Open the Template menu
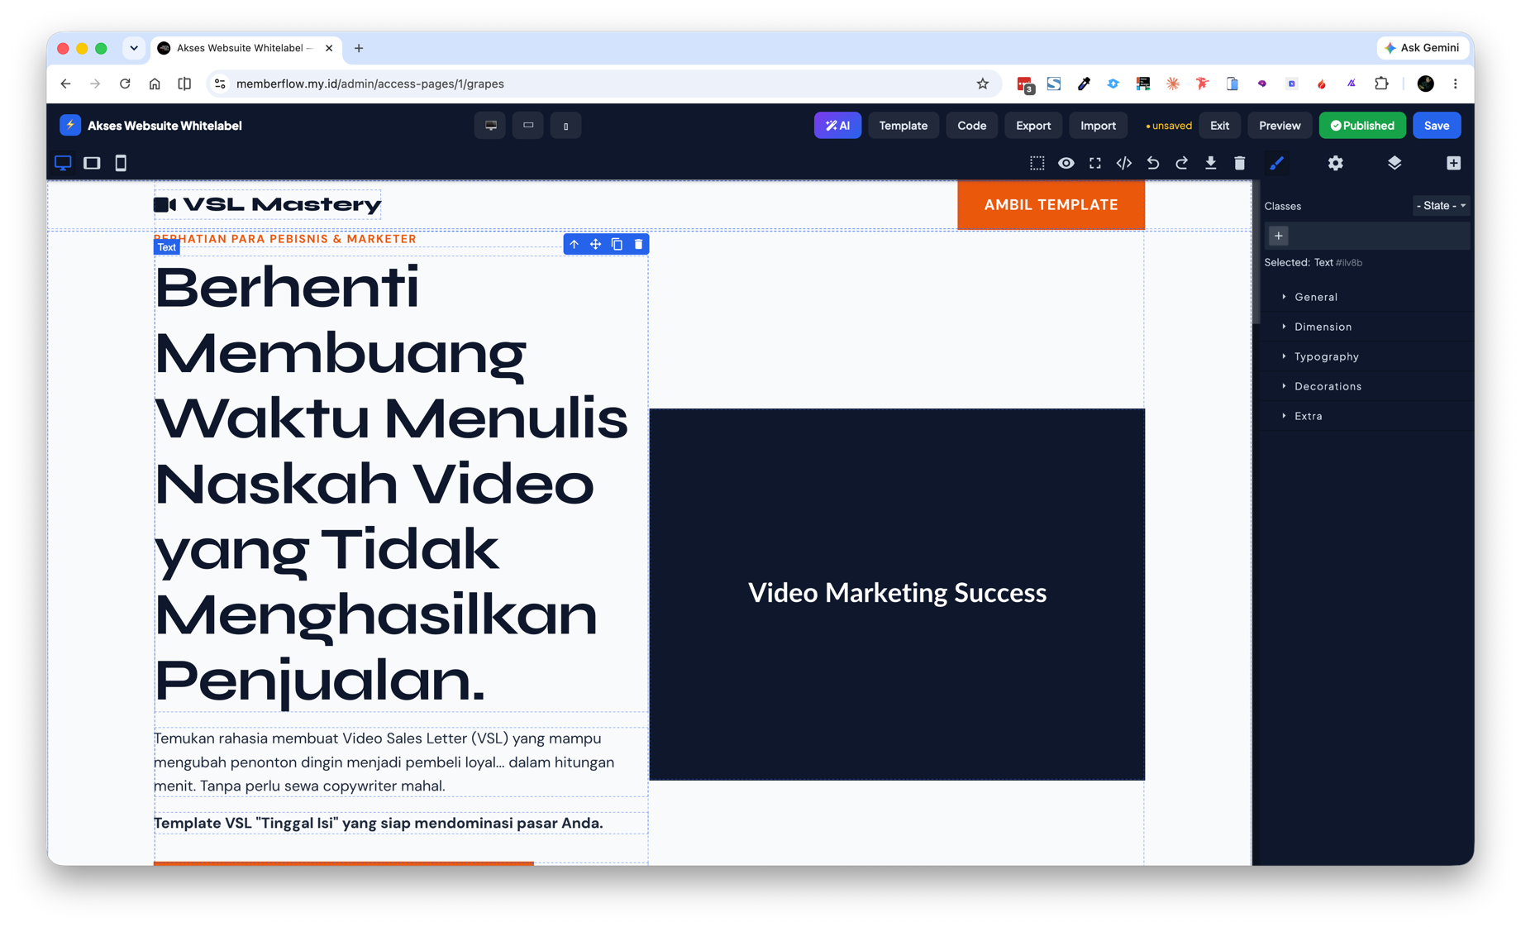The height and width of the screenshot is (927, 1521). point(903,126)
